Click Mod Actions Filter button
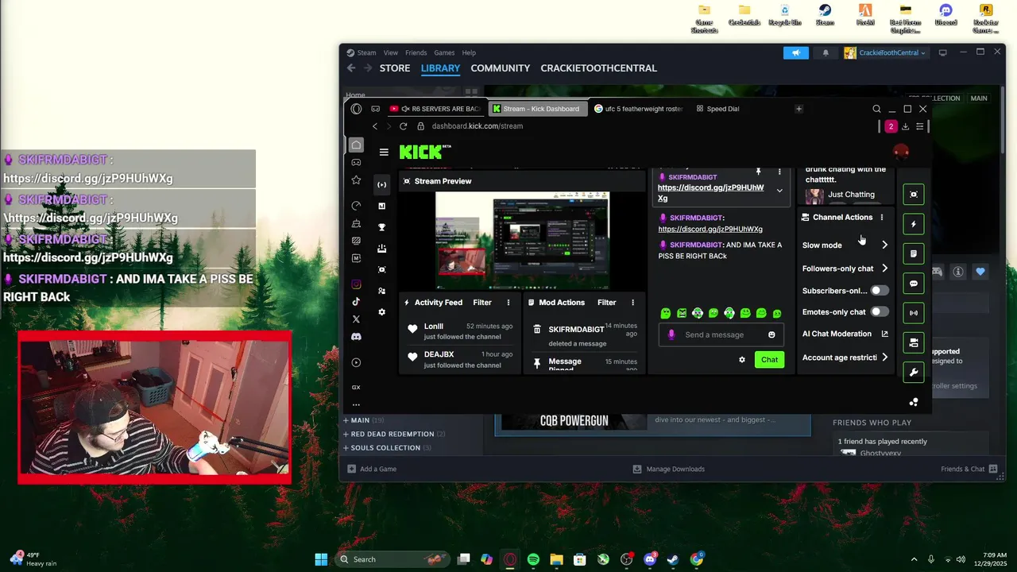 coord(607,303)
